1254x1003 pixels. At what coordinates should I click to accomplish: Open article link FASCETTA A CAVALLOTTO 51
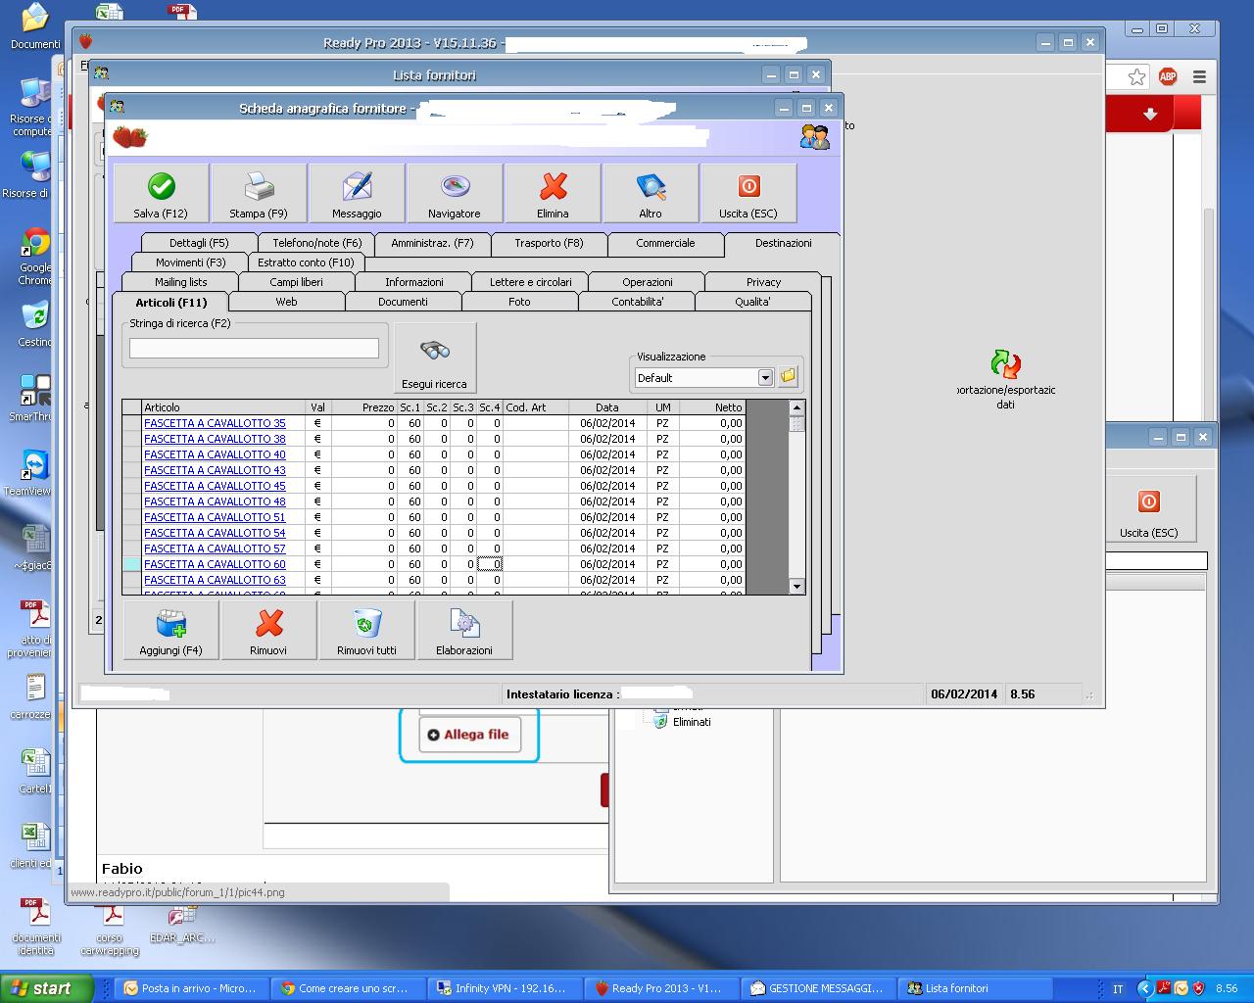[215, 517]
